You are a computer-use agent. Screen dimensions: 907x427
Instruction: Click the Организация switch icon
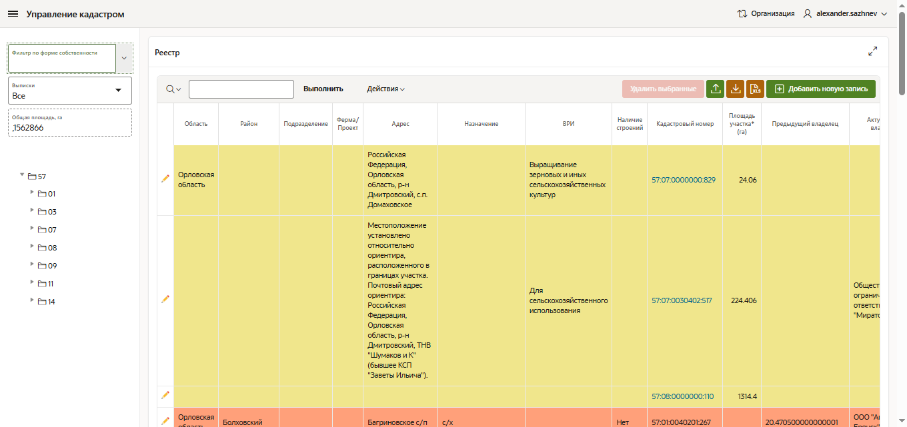(742, 13)
